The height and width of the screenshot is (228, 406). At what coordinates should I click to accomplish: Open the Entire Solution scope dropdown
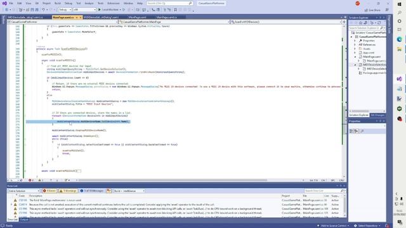(23, 191)
